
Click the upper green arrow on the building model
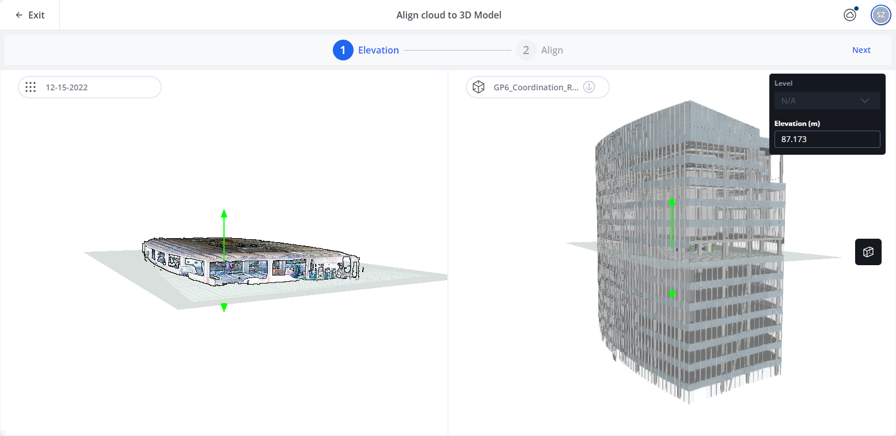coord(671,201)
